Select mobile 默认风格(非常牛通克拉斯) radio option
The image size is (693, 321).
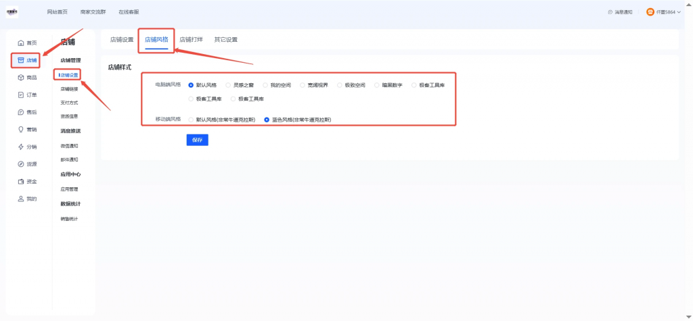[191, 120]
